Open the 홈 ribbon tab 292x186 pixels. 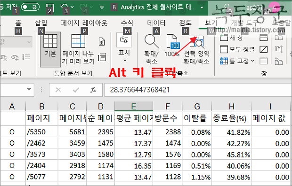click(18, 23)
